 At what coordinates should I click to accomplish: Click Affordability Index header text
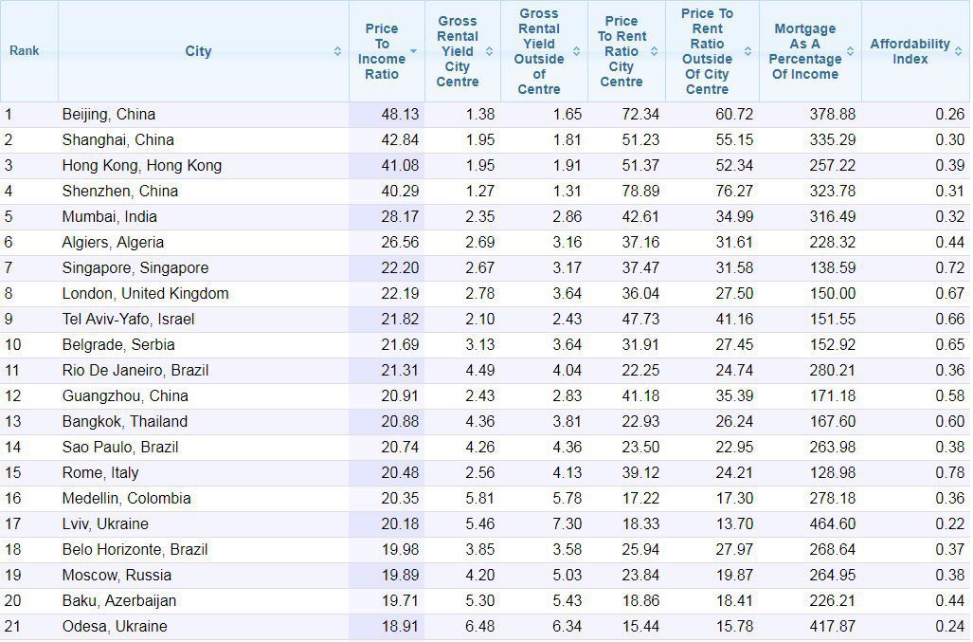point(910,51)
